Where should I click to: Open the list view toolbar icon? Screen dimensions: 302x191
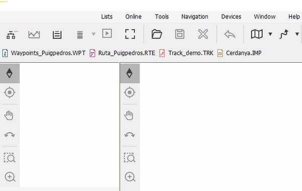57,35
